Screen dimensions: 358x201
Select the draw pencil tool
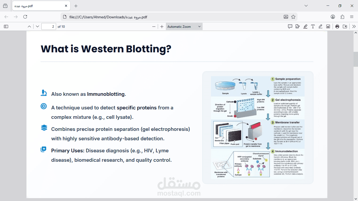pyautogui.click(x=321, y=26)
